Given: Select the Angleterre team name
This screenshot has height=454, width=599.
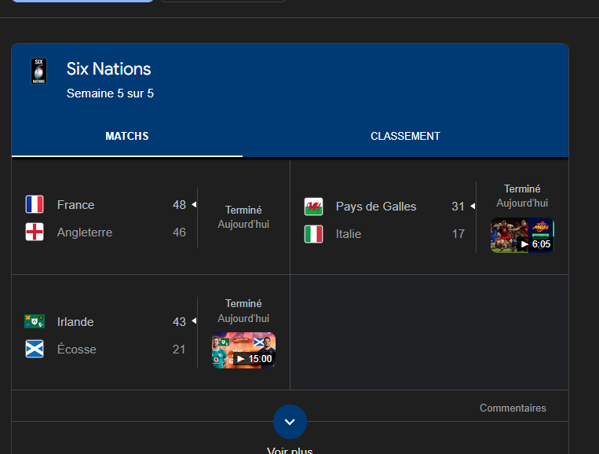Looking at the screenshot, I should (85, 232).
